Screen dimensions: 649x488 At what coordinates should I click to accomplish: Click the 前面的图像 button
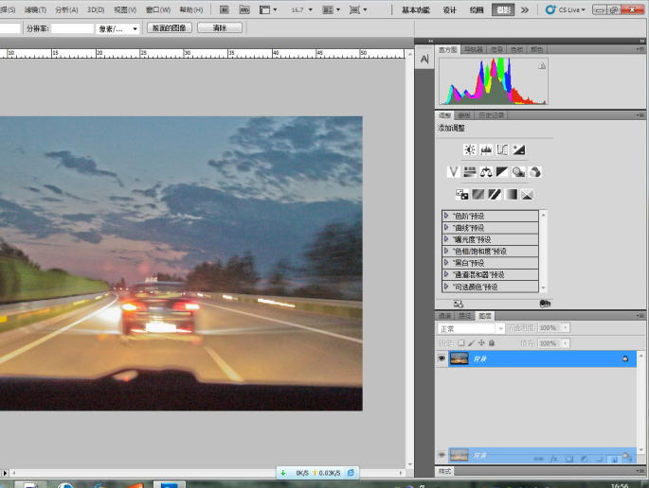pos(169,28)
